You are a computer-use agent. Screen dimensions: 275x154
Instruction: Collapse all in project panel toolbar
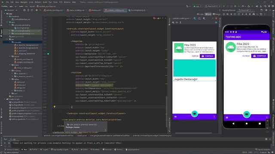click(x=32, y=10)
